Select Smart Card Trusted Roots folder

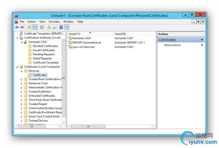pyautogui.click(x=44, y=116)
